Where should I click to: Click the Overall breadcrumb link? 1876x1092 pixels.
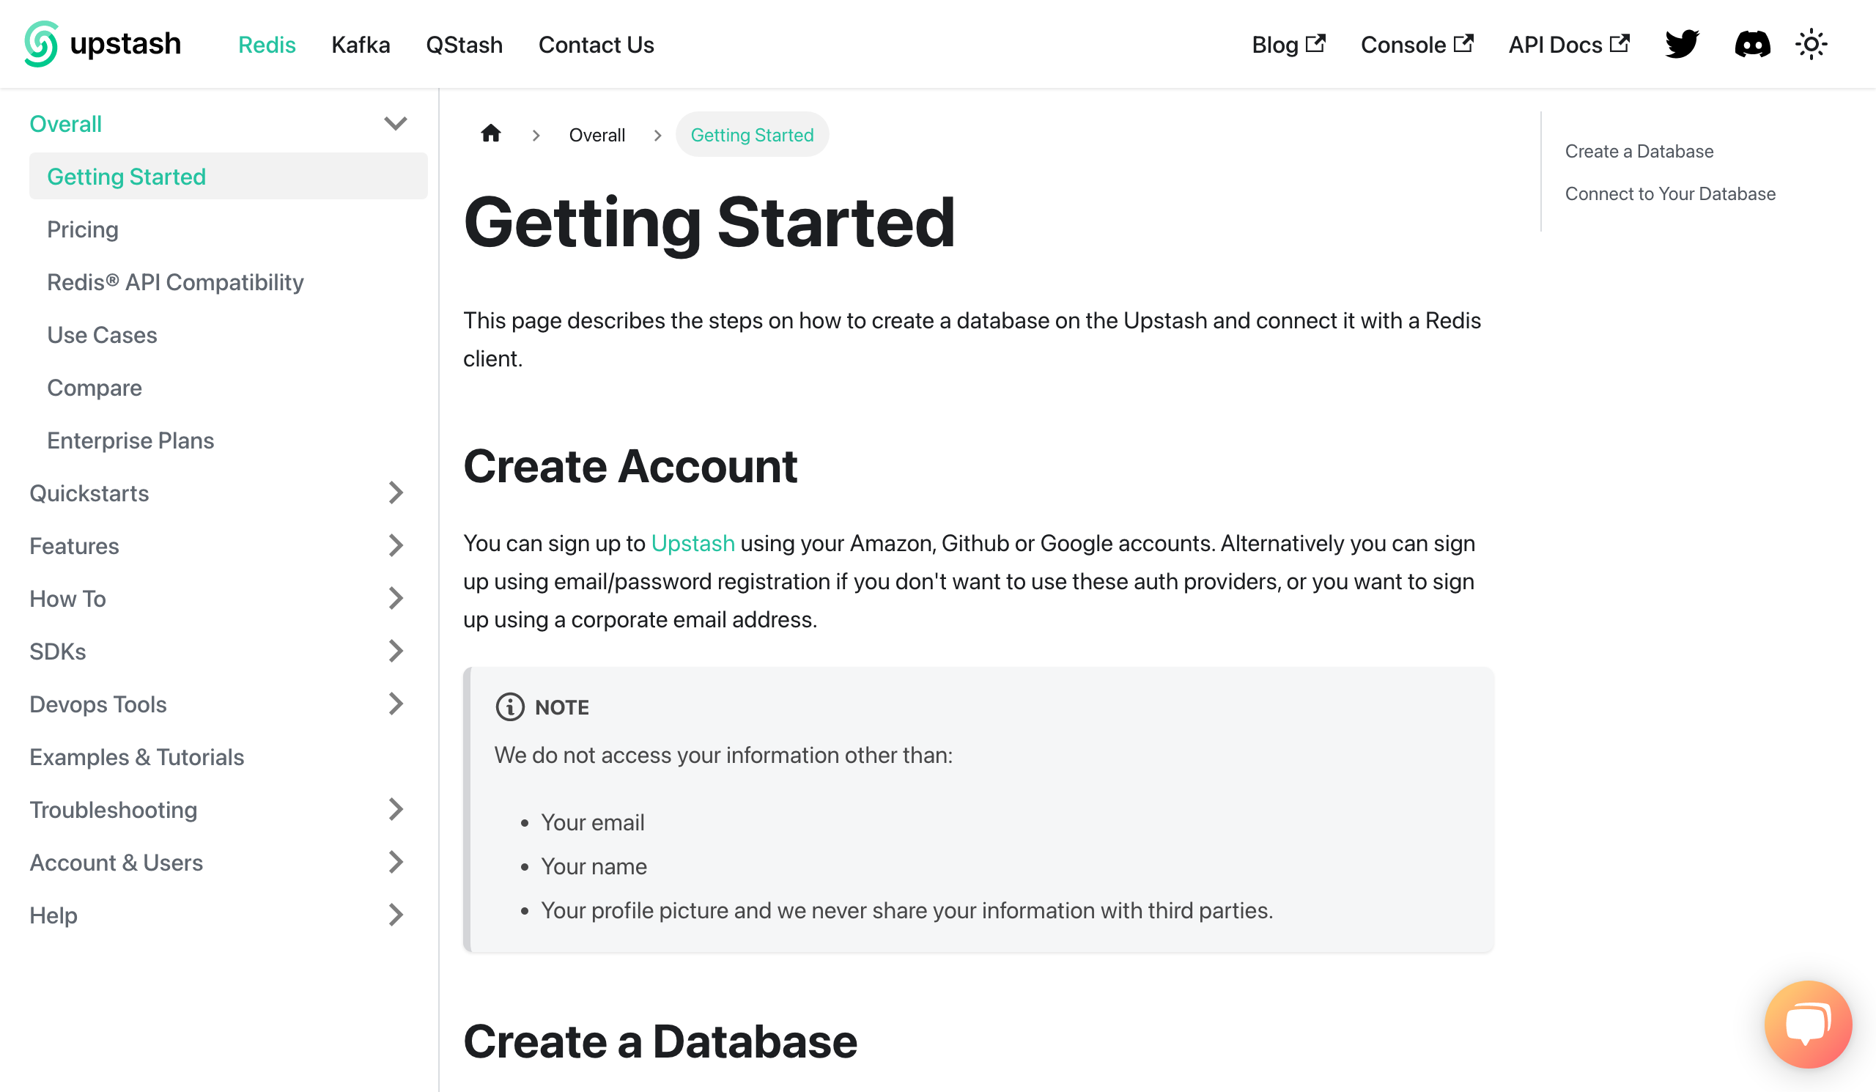click(x=597, y=135)
